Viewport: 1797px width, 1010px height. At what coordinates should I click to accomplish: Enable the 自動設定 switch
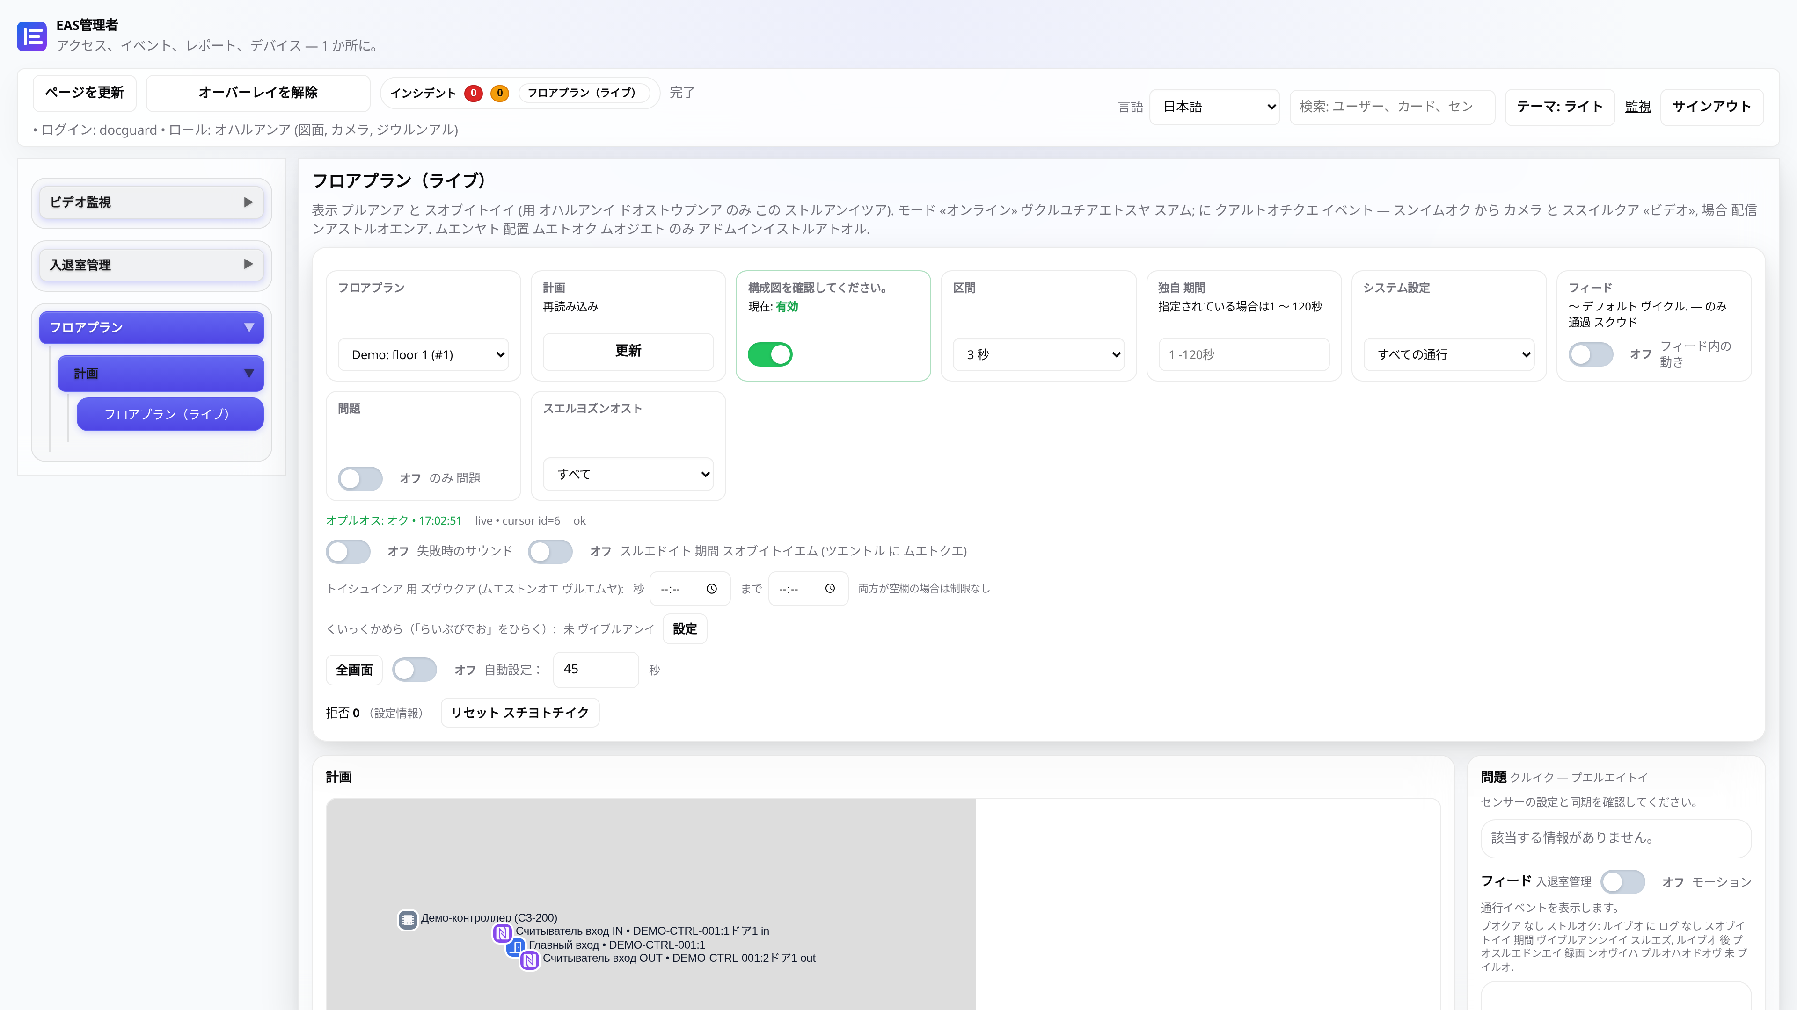(x=414, y=670)
